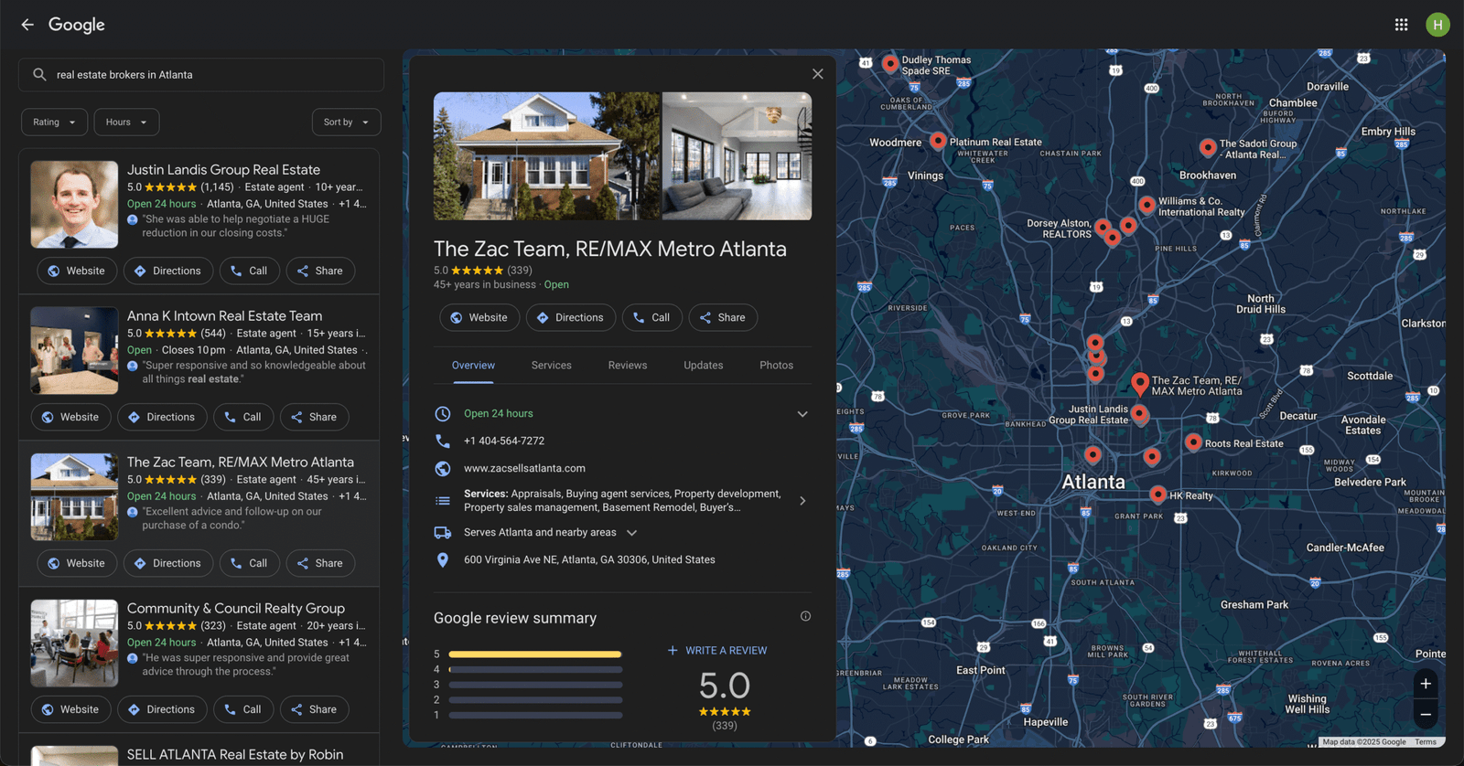Open SELL ATLANTA Real Estate by Robin listing

tap(235, 754)
